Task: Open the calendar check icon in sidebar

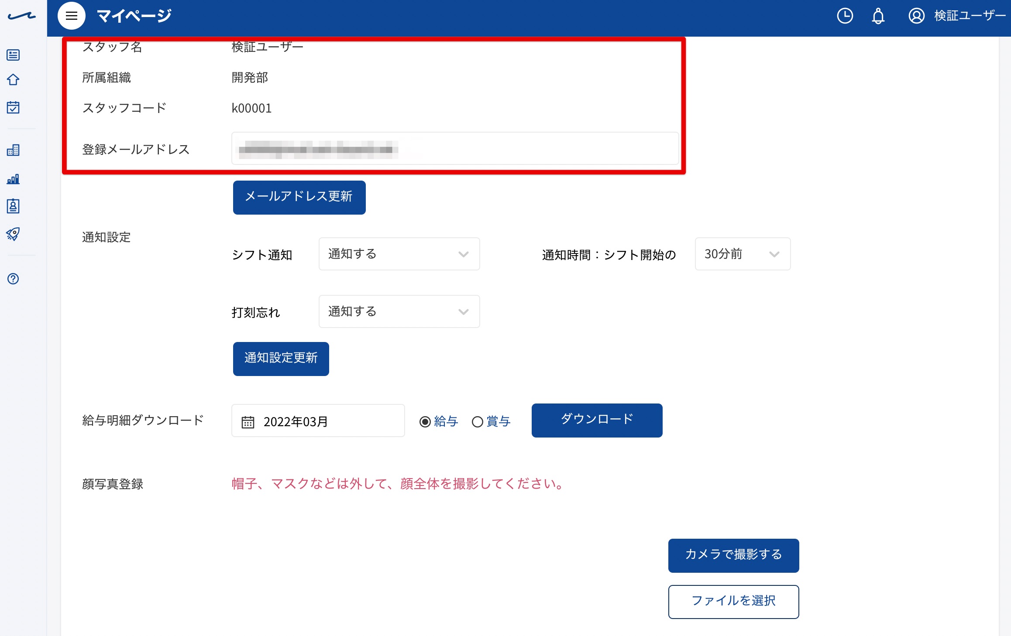Action: (x=13, y=107)
